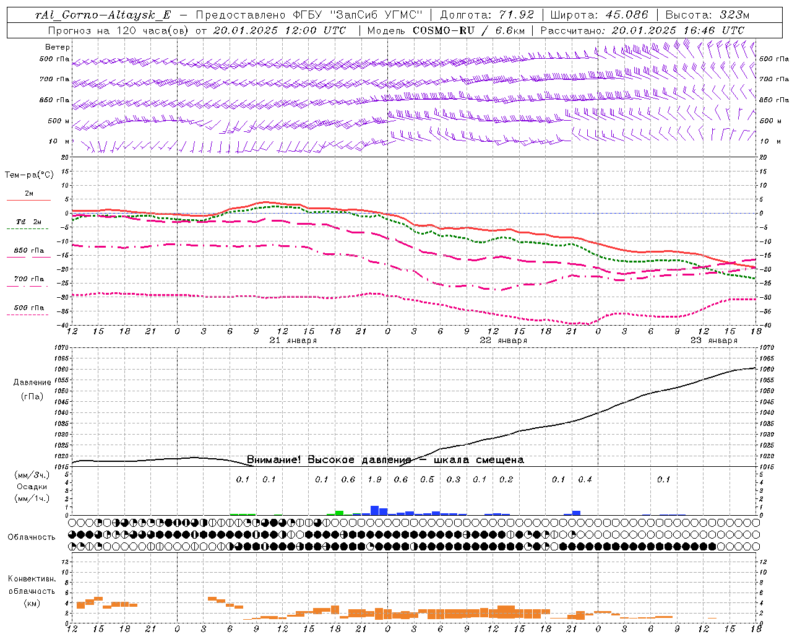Select the '(мм/1ч.)' precipitation unit label
This screenshot has height=634, width=792.
32,498
